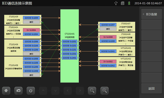Select the GOOSE 0x1001 block in center
The height and width of the screenshot is (98, 164).
pyautogui.click(x=70, y=41)
